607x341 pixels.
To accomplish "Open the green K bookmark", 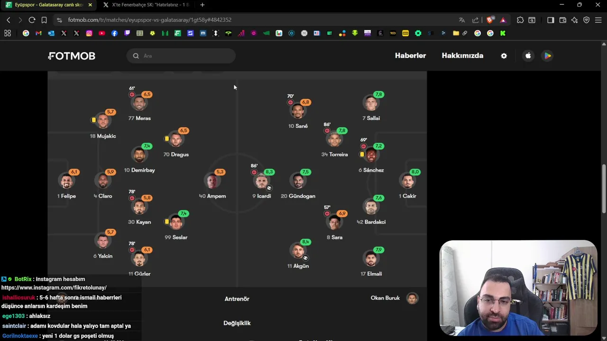I will [503, 33].
